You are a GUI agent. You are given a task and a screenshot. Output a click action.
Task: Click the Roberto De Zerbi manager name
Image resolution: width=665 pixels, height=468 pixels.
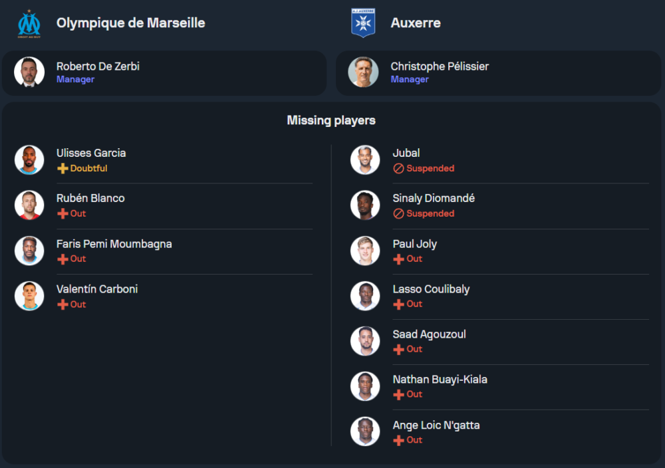pos(98,66)
